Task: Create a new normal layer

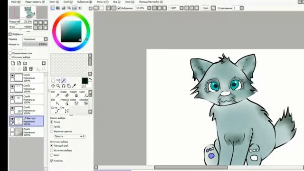Action: coord(13,63)
